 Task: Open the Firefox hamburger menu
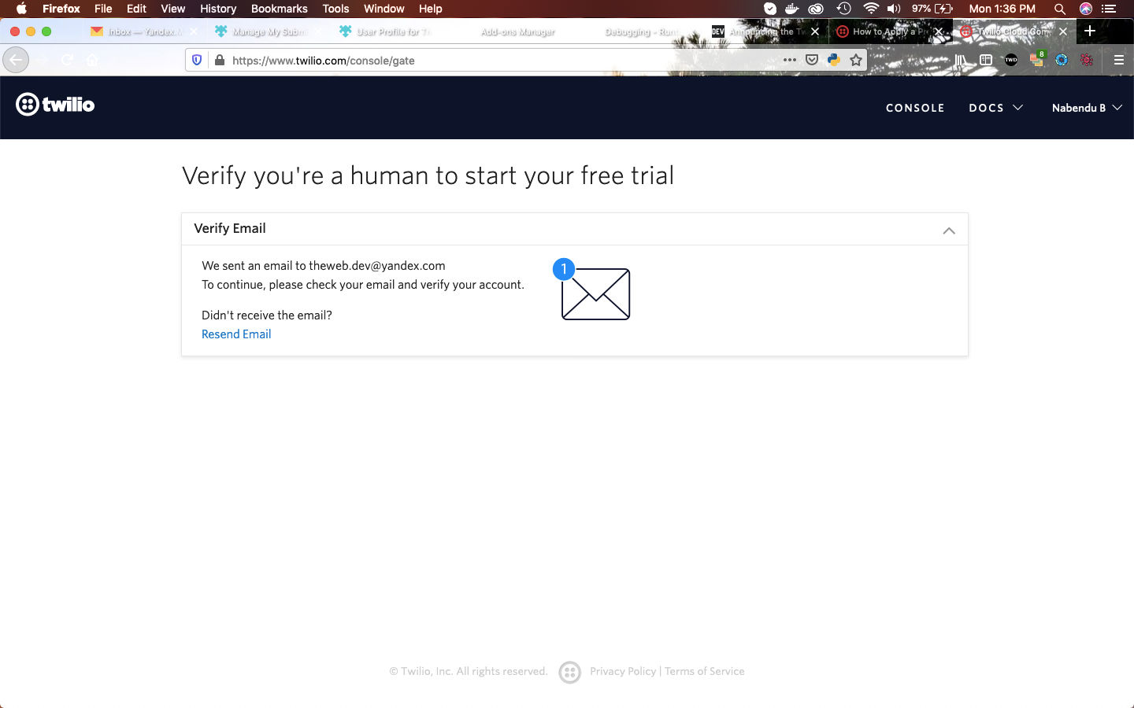click(x=1118, y=60)
